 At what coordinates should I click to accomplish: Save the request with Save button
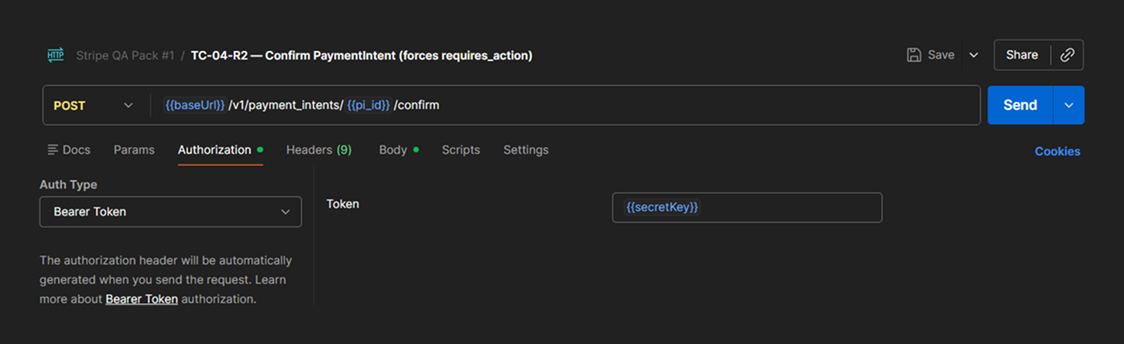click(x=930, y=55)
